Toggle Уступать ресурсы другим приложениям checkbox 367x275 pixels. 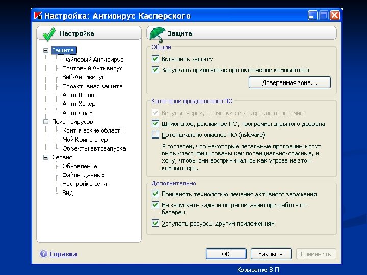pos(155,223)
